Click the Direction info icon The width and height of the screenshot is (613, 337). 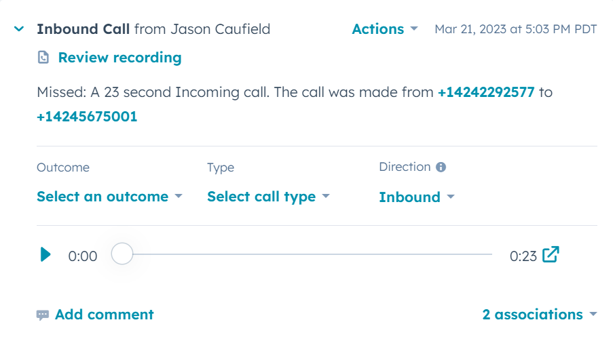tap(441, 167)
